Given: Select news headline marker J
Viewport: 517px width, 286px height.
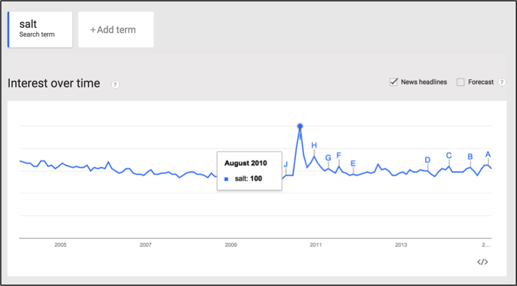Looking at the screenshot, I should point(286,164).
